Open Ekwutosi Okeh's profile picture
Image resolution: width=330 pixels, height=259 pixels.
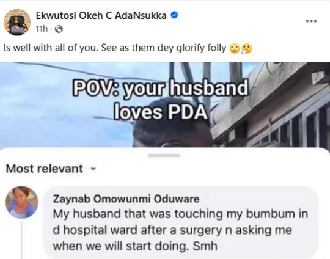click(x=17, y=22)
